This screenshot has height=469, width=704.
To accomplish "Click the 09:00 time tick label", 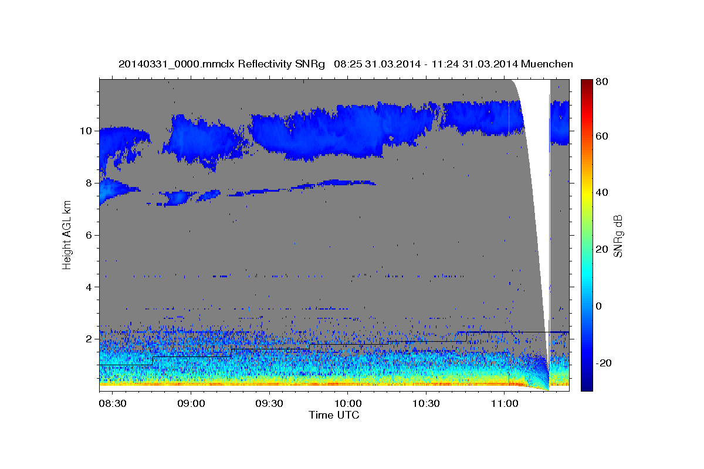I will (x=191, y=403).
